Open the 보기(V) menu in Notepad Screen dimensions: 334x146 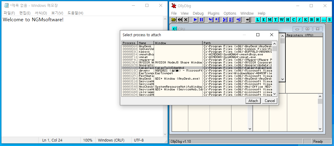click(57, 13)
